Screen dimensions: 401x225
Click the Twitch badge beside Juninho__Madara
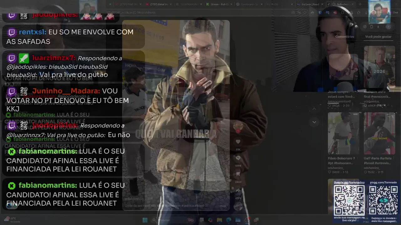point(12,91)
